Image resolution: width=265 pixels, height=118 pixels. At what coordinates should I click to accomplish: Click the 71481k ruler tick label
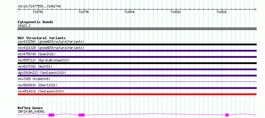click(176, 12)
